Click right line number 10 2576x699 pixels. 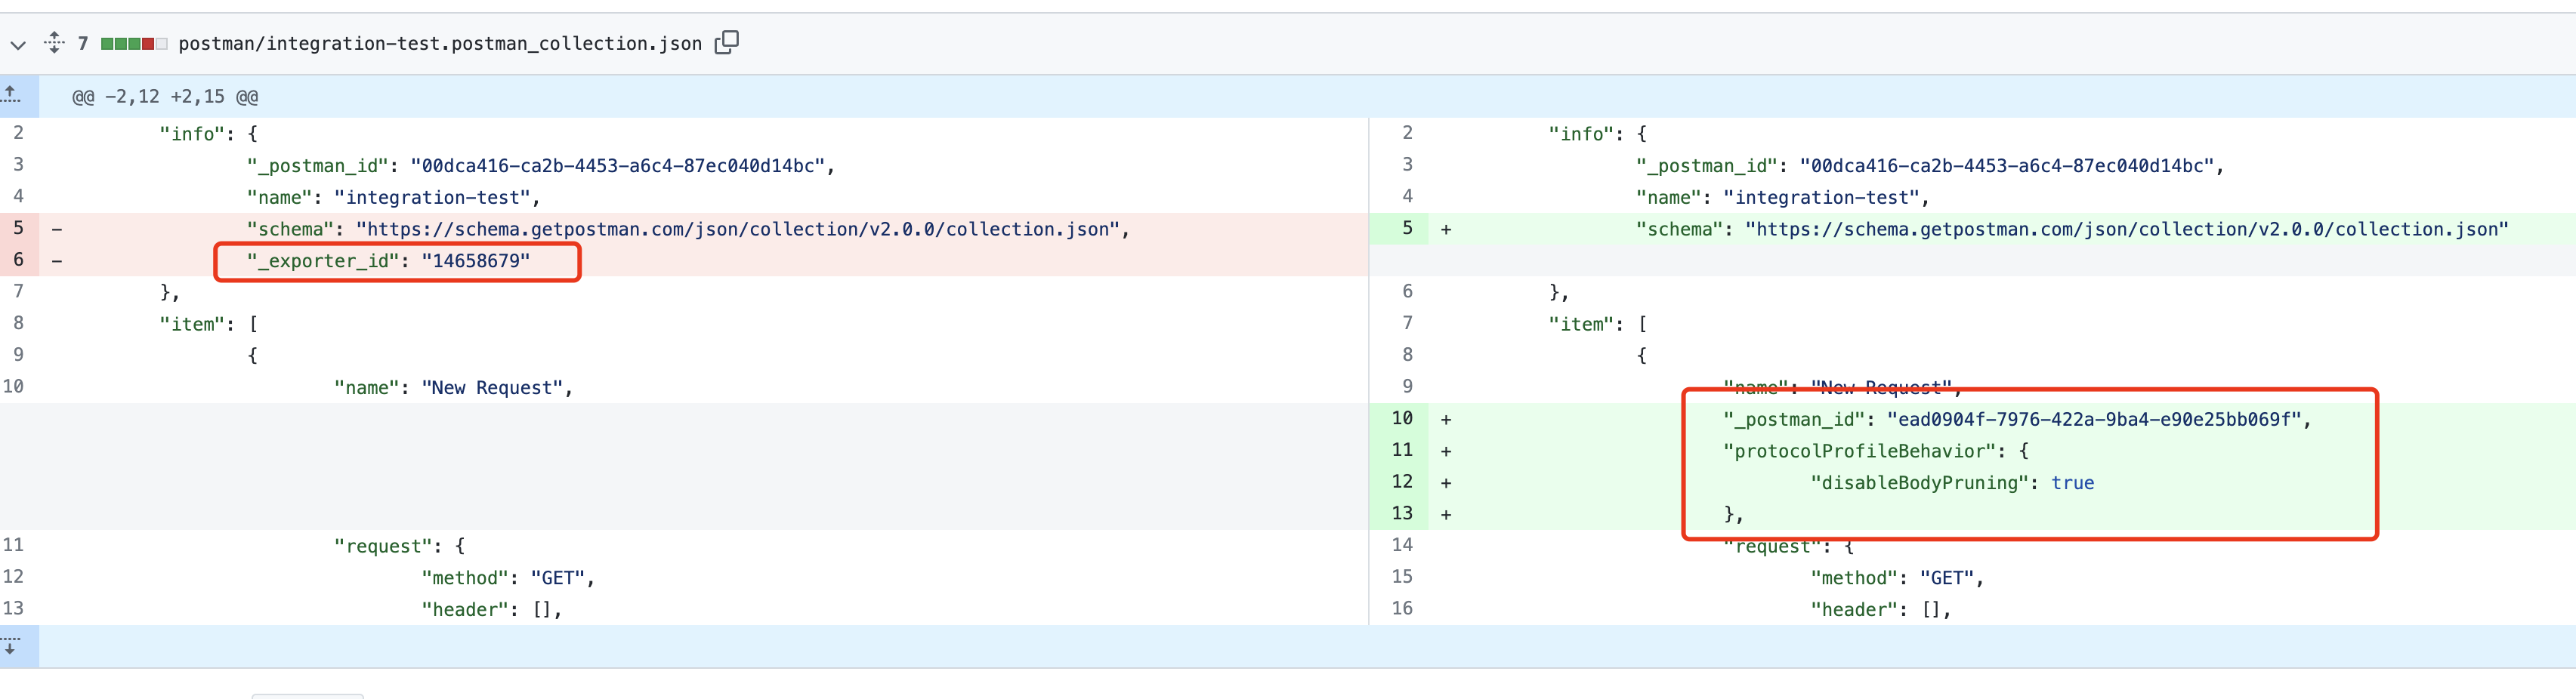click(x=1402, y=418)
